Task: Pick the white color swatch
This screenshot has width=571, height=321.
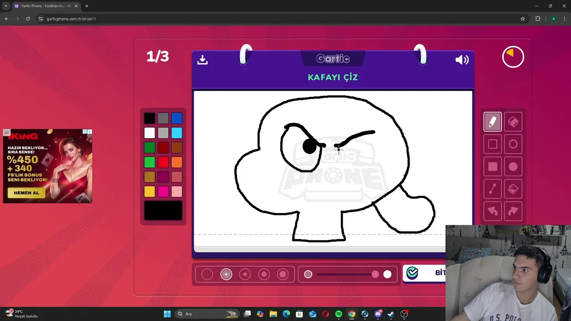Action: coord(149,133)
